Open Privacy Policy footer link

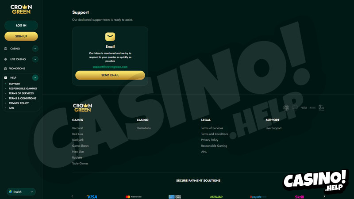pyautogui.click(x=210, y=140)
